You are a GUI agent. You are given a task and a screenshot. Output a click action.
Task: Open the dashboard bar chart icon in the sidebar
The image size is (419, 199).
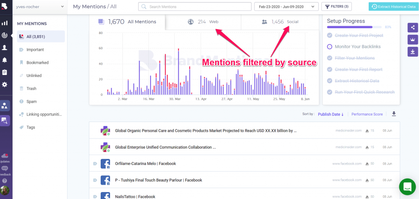(x=5, y=23)
